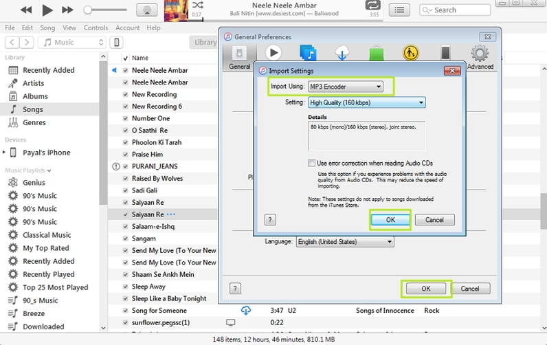Uncheck O Saathi Re checkbox
This screenshot has width=547, height=345.
tap(126, 130)
